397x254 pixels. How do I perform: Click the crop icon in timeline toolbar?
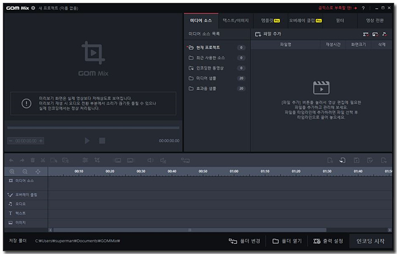coord(97,160)
